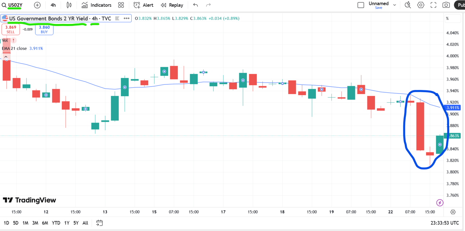
Task: Open the candlestick chart style selector
Action: point(69,5)
